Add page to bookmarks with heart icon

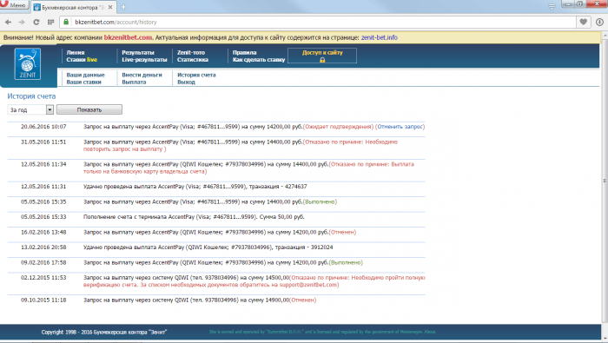click(x=583, y=22)
